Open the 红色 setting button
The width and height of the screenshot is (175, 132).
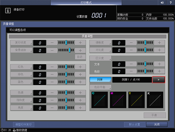(x=21, y=67)
